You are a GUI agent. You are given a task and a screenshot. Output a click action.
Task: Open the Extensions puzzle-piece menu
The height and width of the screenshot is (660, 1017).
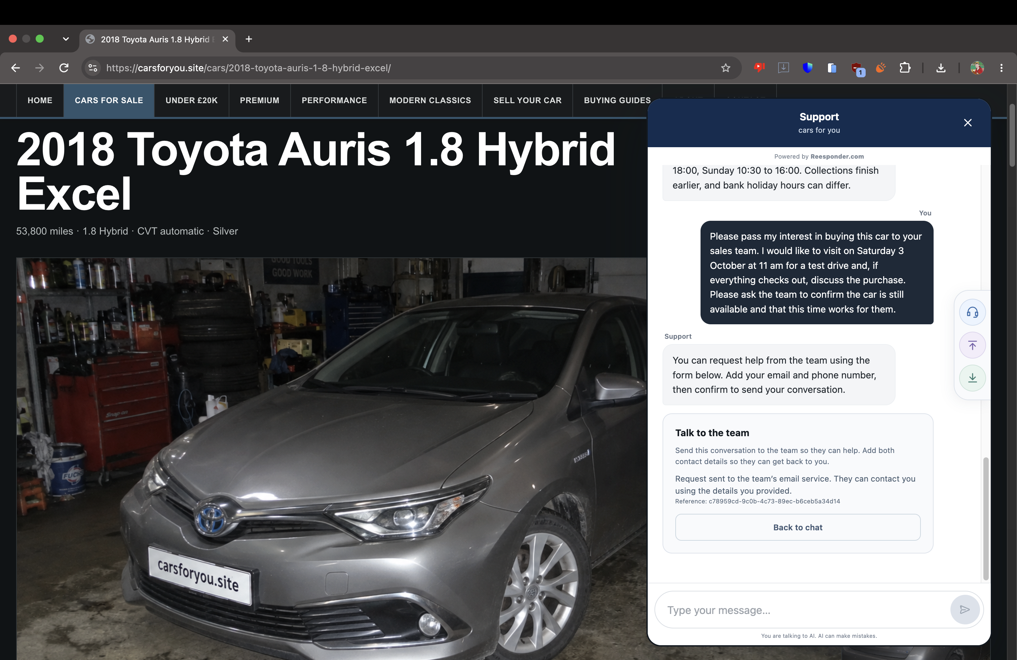pyautogui.click(x=905, y=68)
